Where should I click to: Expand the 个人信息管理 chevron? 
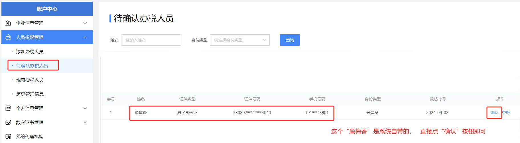(85, 108)
